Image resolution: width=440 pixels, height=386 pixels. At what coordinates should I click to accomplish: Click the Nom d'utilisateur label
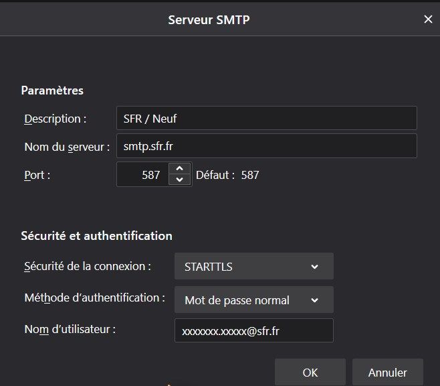pos(70,328)
